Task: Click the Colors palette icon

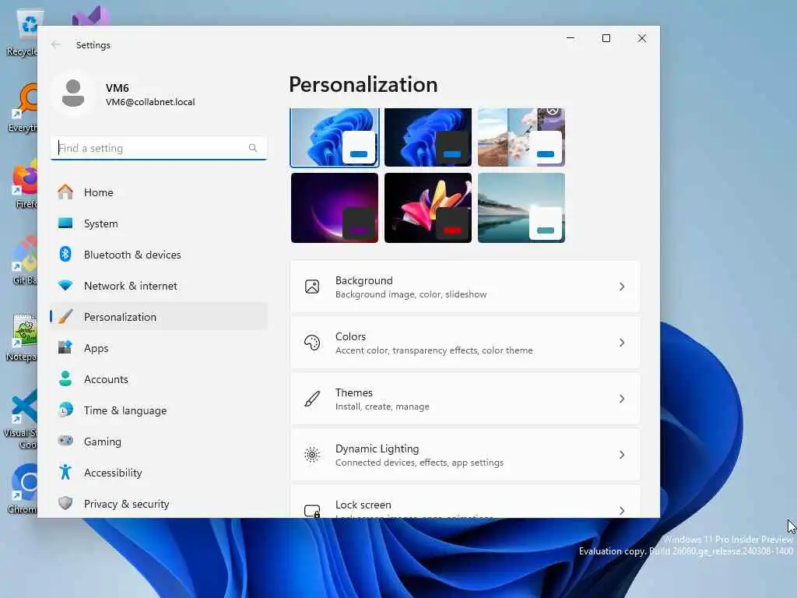Action: 312,343
